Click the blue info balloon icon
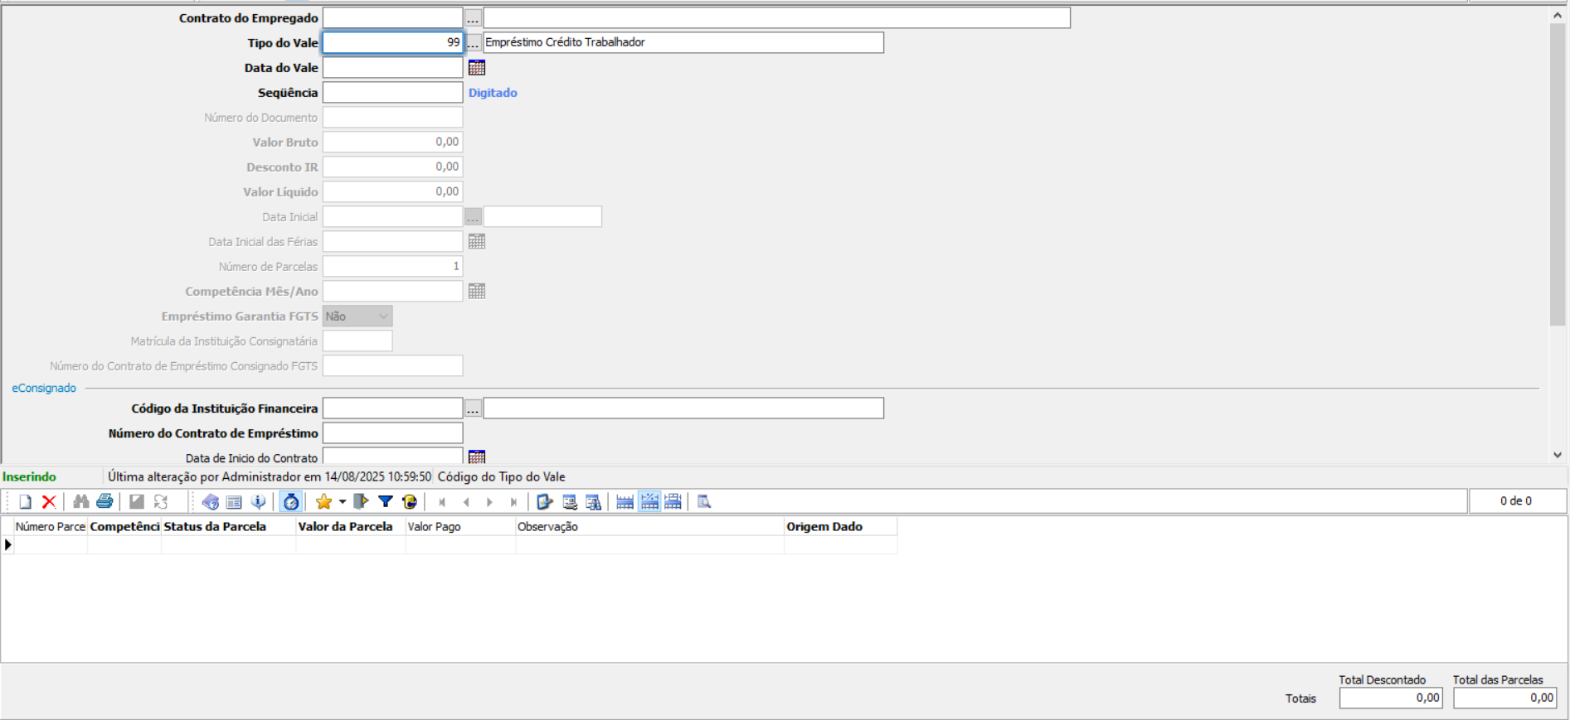The height and width of the screenshot is (720, 1570). tap(258, 502)
